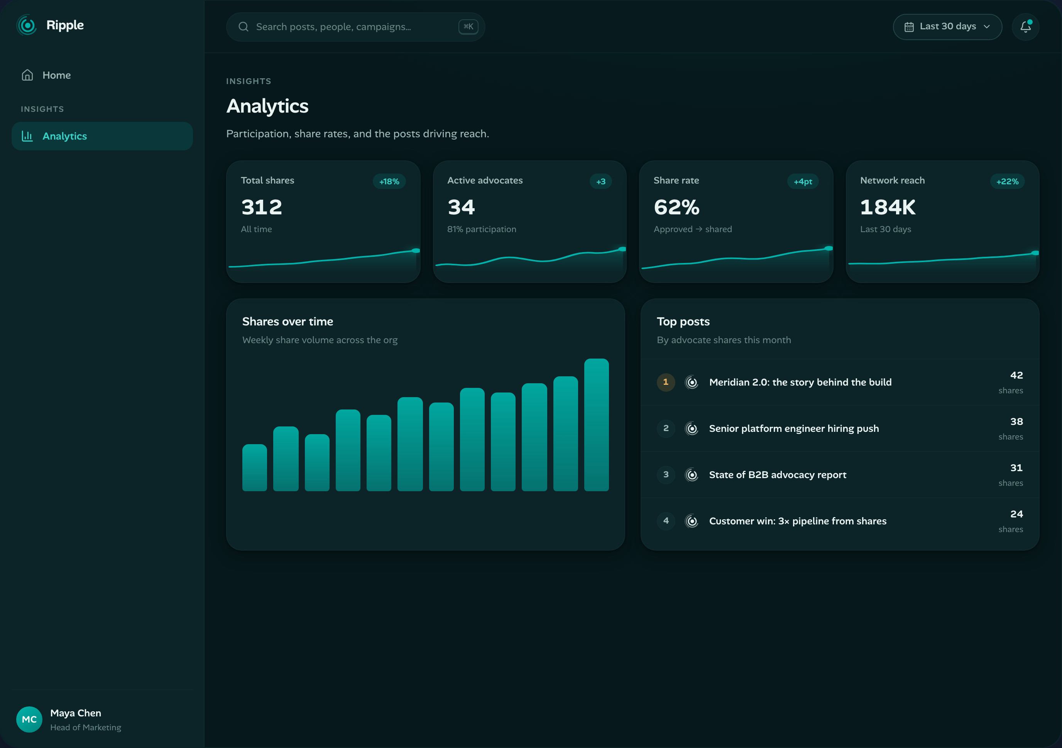Click the 81% participation text
This screenshot has height=748, width=1062.
[482, 229]
